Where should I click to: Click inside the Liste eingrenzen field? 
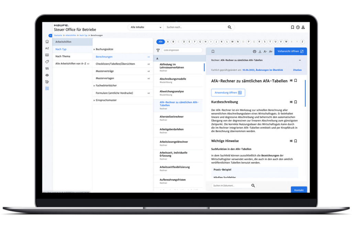[182, 50]
